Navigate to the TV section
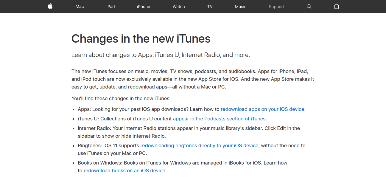386x183 pixels. click(x=210, y=7)
